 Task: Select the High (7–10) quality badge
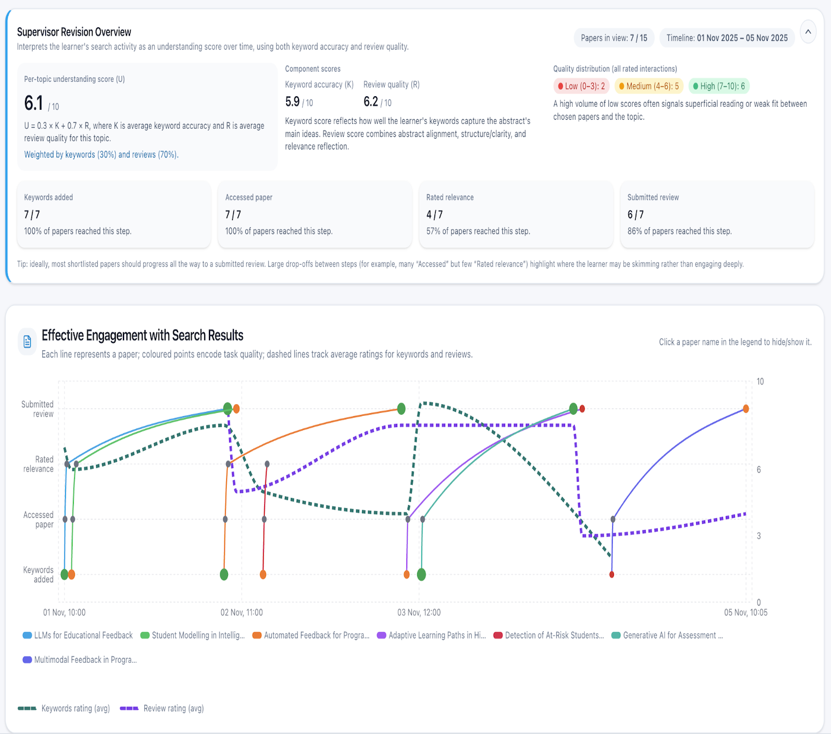pyautogui.click(x=719, y=86)
